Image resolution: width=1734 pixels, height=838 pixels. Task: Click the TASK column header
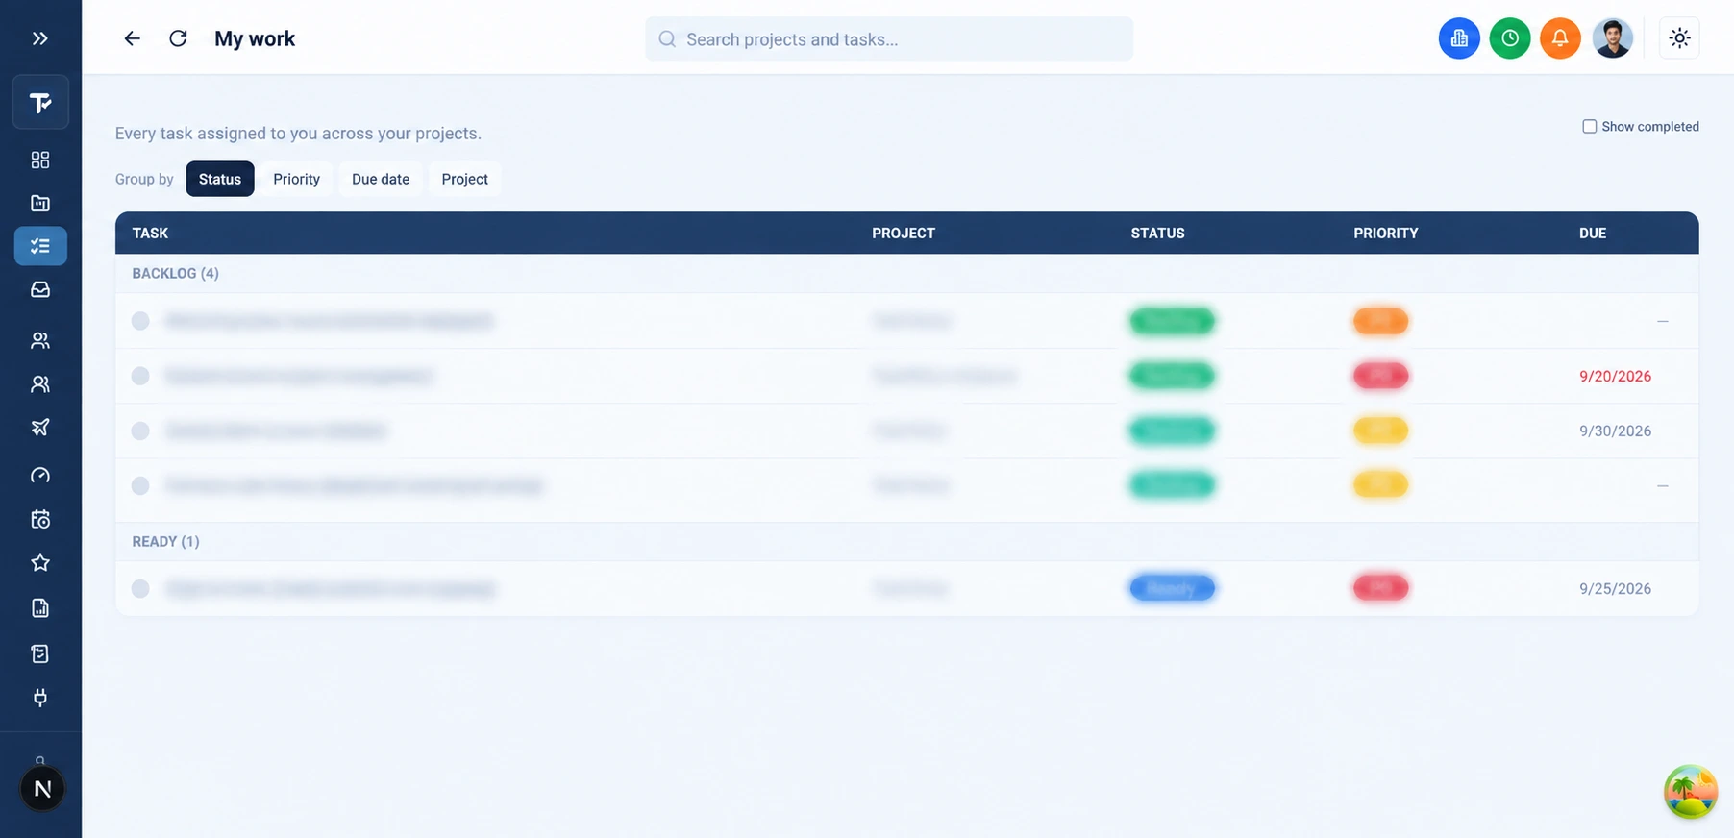point(150,234)
